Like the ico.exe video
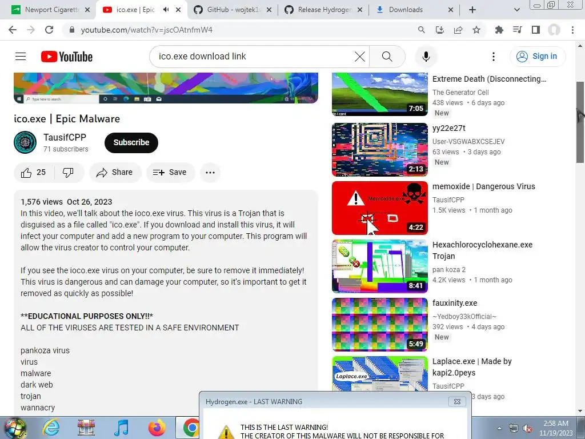The height and width of the screenshot is (439, 585). (34, 173)
